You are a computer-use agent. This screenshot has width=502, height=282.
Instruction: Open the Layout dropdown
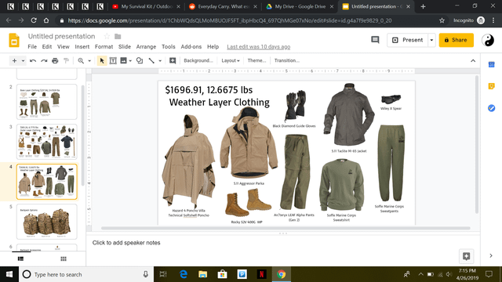(231, 60)
